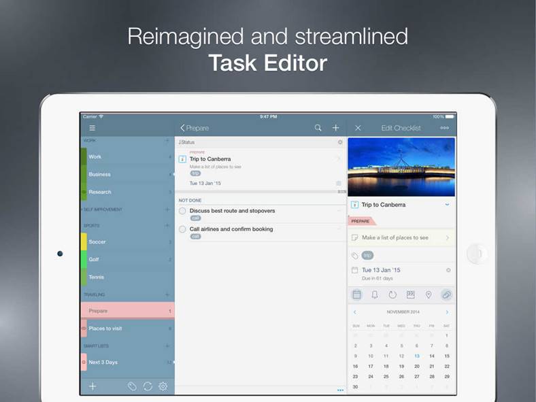Screen dimensions: 536x402
Task: Go to next month in calendar
Action: pyautogui.click(x=447, y=312)
